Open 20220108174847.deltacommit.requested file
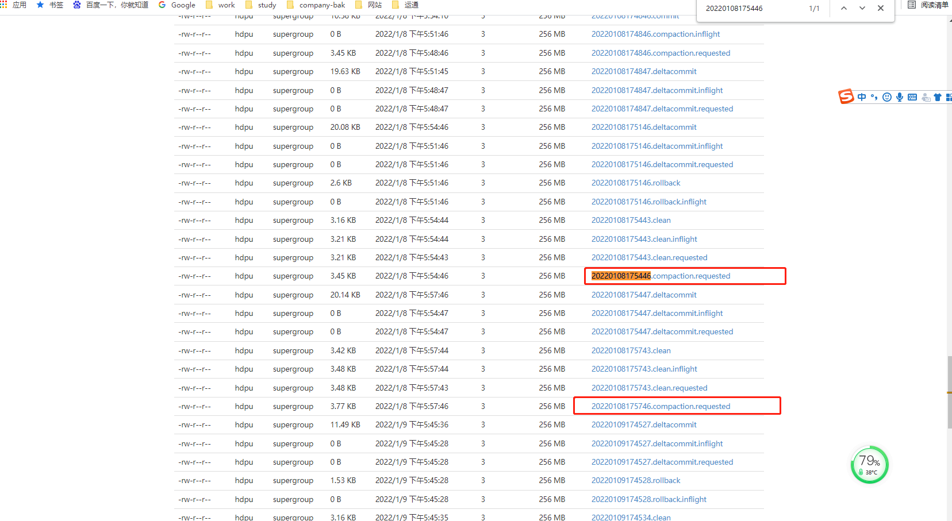 point(662,109)
